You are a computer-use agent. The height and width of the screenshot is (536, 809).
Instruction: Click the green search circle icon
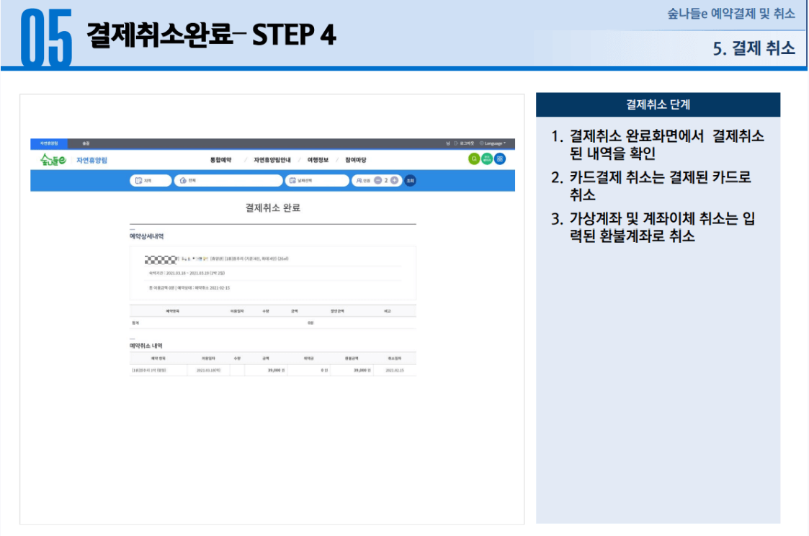coord(473,159)
